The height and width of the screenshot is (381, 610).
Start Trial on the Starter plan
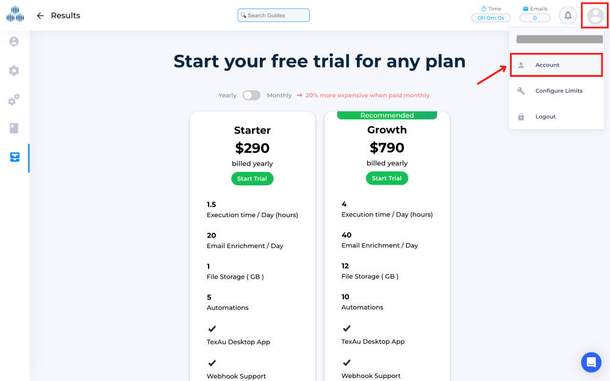252,179
